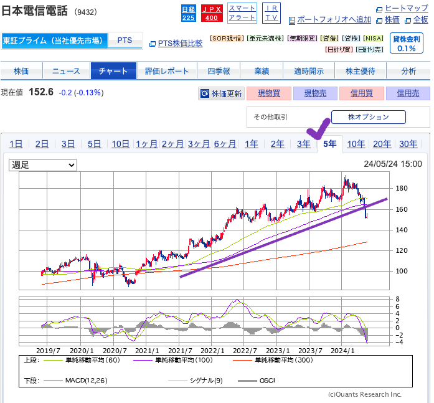The image size is (434, 403).
Task: Select the active 5年 chart period tab
Action: click(330, 145)
